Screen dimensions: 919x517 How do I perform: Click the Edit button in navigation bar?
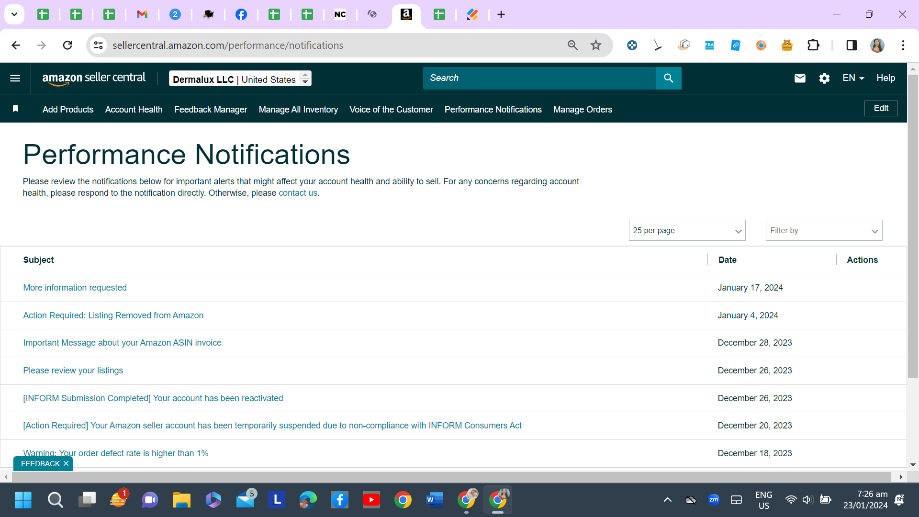pyautogui.click(x=881, y=108)
